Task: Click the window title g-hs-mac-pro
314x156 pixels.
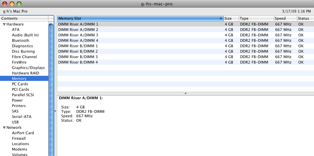Action: click(x=157, y=4)
